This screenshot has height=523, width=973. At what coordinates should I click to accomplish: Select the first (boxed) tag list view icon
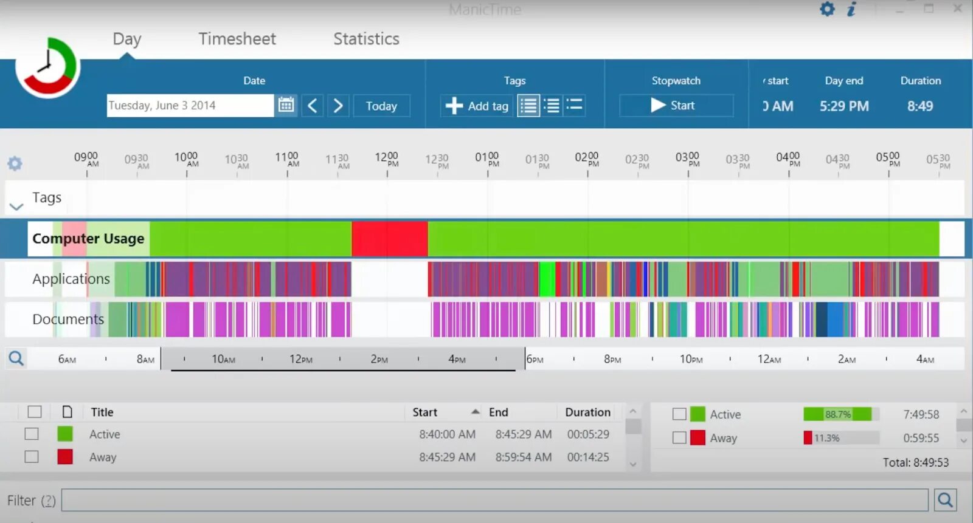528,106
